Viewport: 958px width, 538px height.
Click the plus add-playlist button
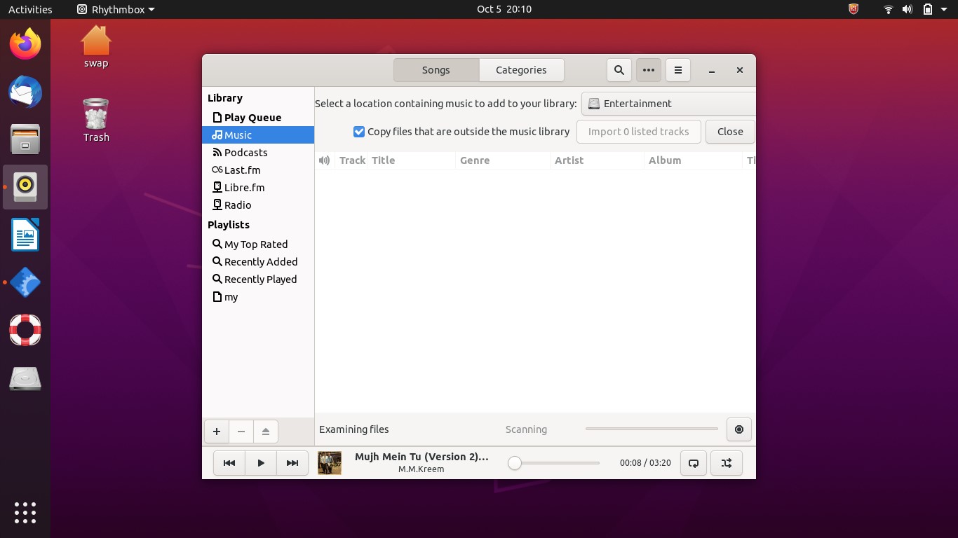pyautogui.click(x=217, y=432)
